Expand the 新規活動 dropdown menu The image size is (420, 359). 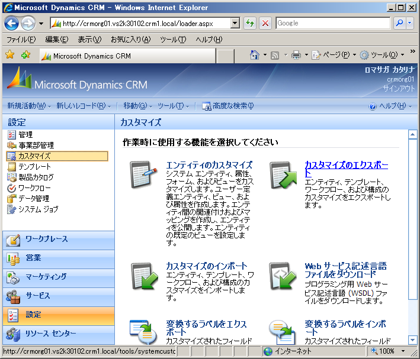49,106
